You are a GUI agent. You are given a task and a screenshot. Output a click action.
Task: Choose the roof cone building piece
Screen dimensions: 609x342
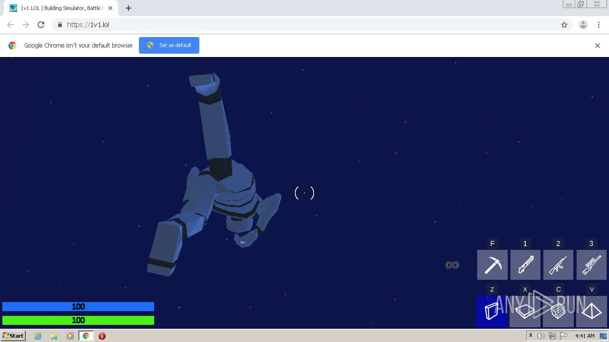click(x=591, y=312)
